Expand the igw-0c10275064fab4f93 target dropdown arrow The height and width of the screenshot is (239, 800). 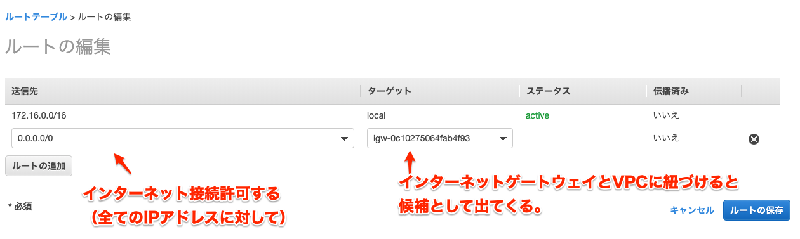pyautogui.click(x=503, y=139)
